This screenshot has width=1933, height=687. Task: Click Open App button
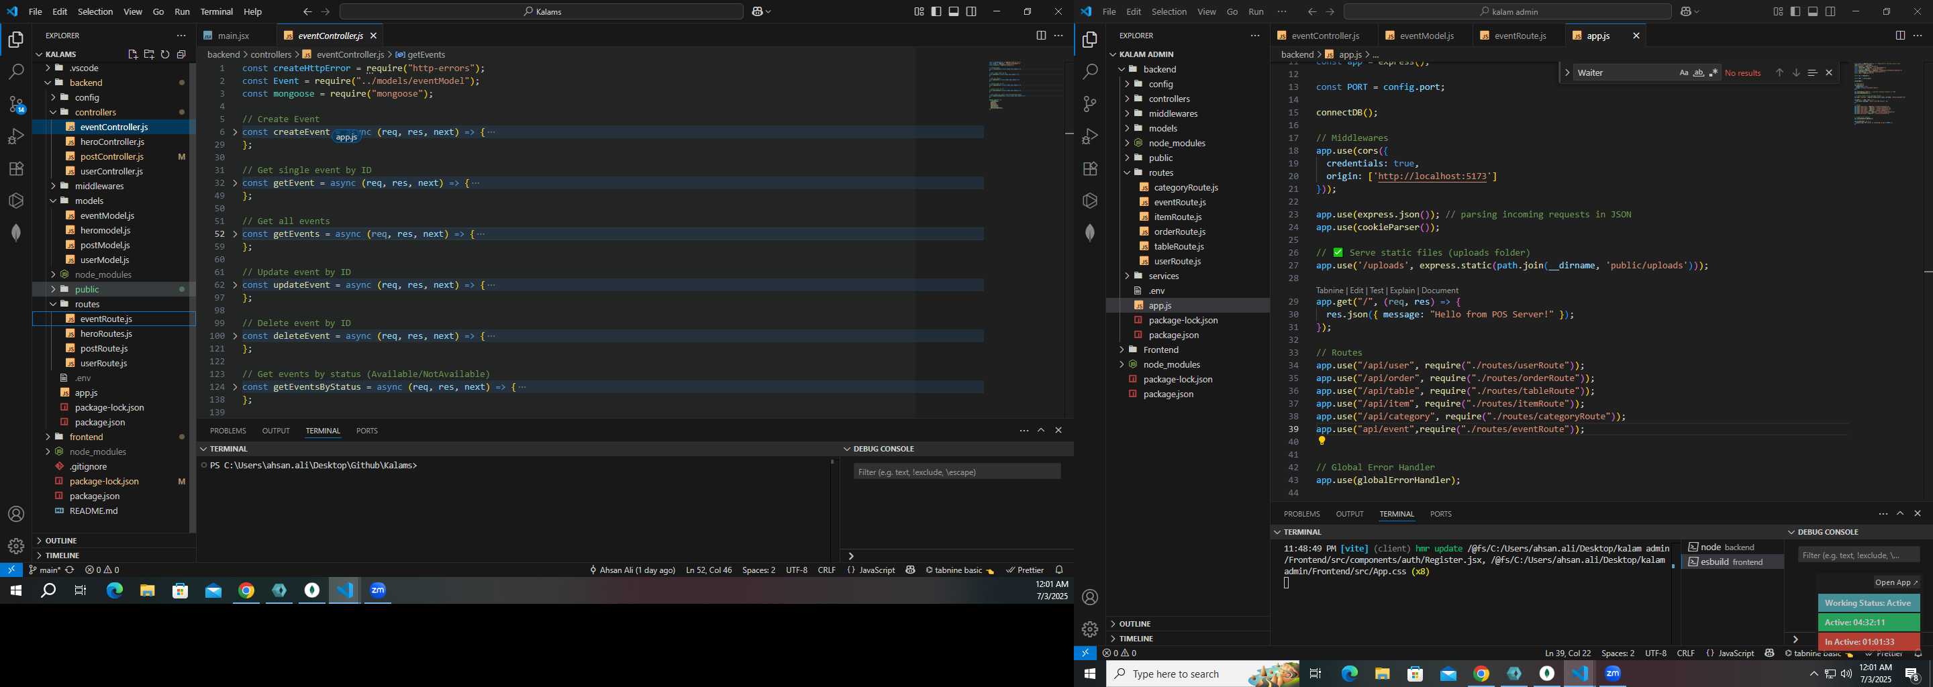point(1896,583)
